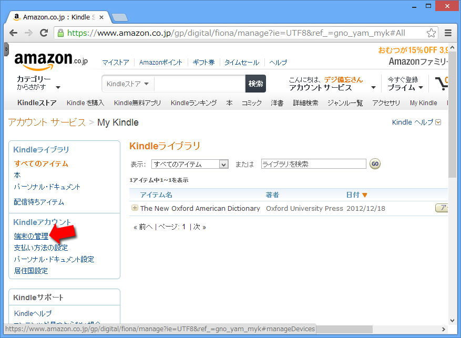Click the round GO search button
461x338 pixels.
(375, 163)
